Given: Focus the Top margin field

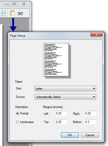Looking at the screenshot, I should tap(61, 122).
